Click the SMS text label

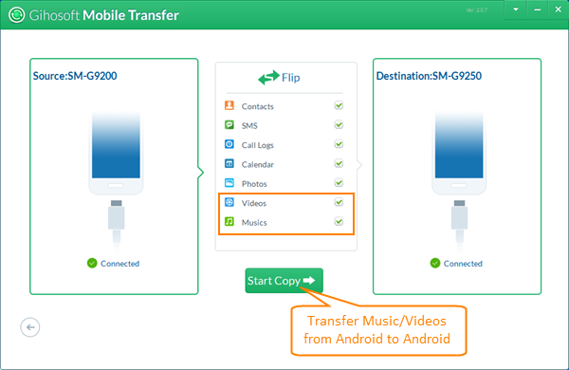click(x=249, y=125)
